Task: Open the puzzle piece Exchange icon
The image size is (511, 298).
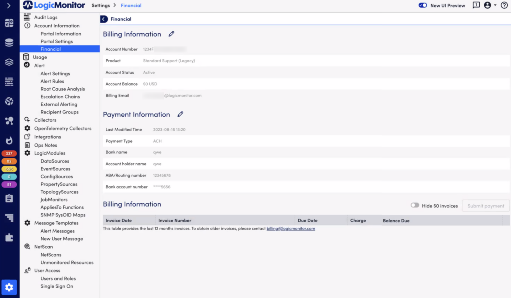Action: point(9,238)
